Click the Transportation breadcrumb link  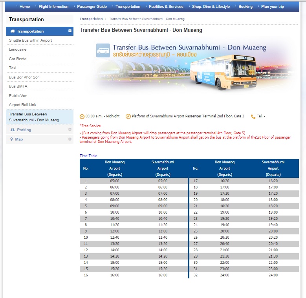(x=91, y=19)
